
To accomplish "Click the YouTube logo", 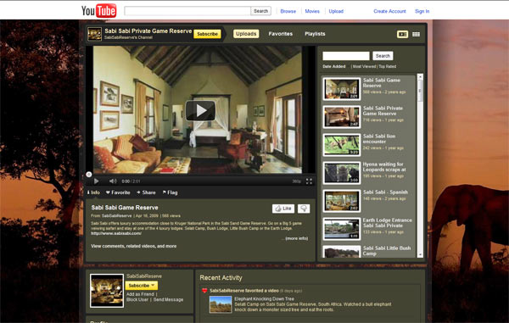I will [x=98, y=11].
